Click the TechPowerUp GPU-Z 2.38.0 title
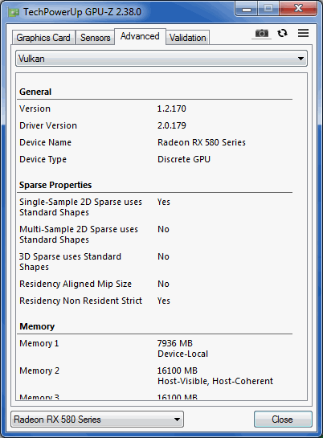Screen dimensions: 323x438 click(82, 12)
